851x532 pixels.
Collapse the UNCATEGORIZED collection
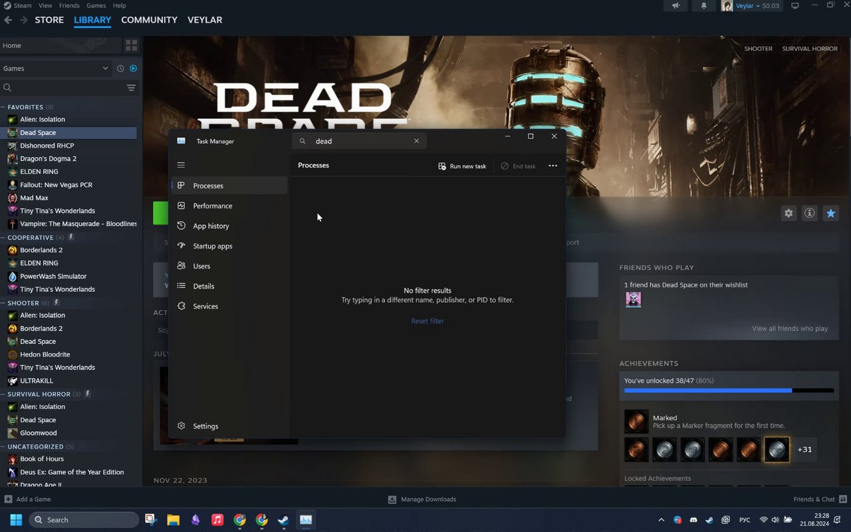coord(3,447)
